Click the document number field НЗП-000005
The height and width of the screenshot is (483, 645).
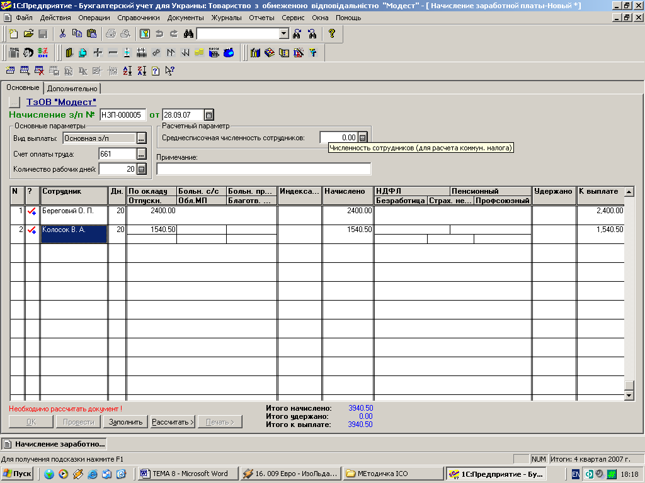coord(123,115)
